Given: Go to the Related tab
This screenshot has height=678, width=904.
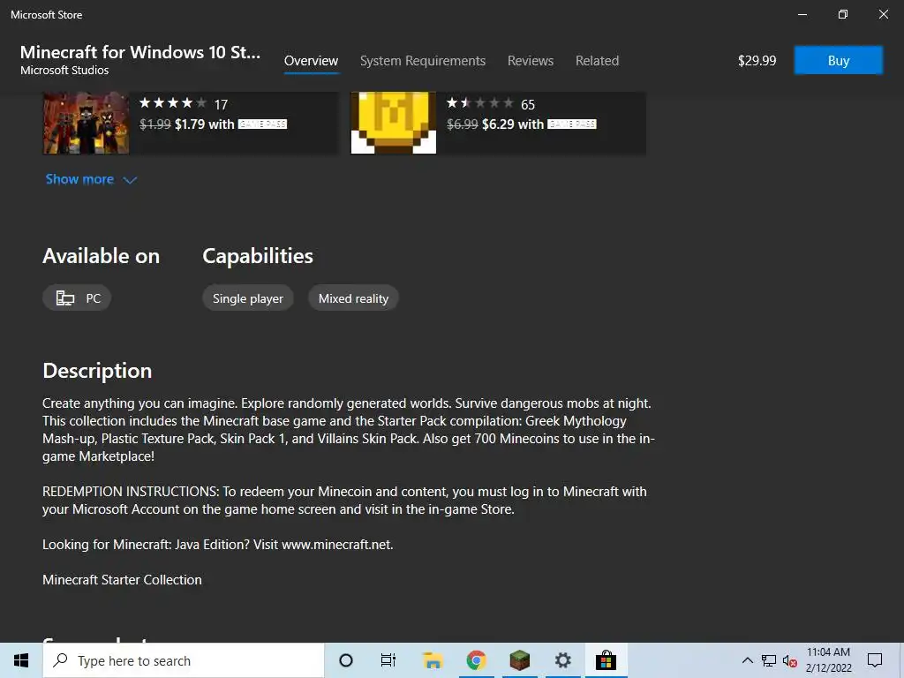Looking at the screenshot, I should click(597, 61).
